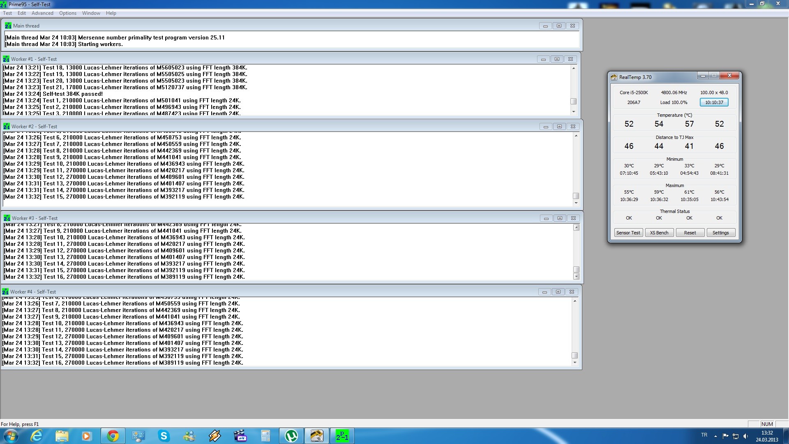Open the Edit menu

pos(22,13)
